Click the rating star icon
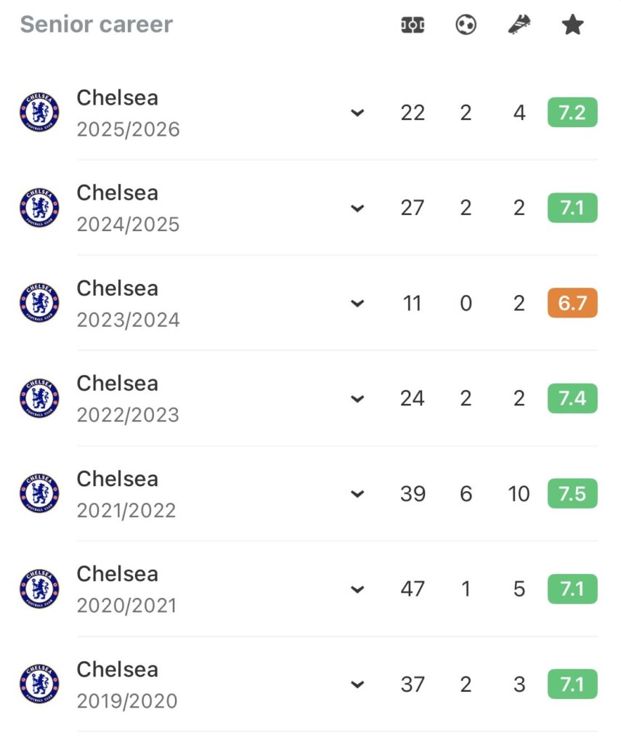 pyautogui.click(x=572, y=25)
